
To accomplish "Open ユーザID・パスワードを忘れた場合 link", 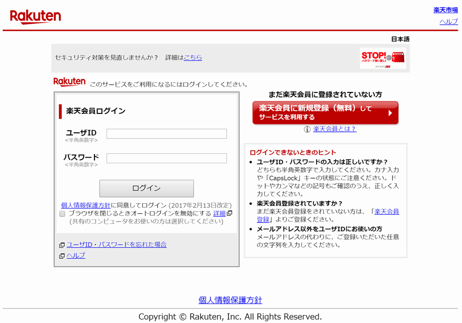I will tap(117, 245).
